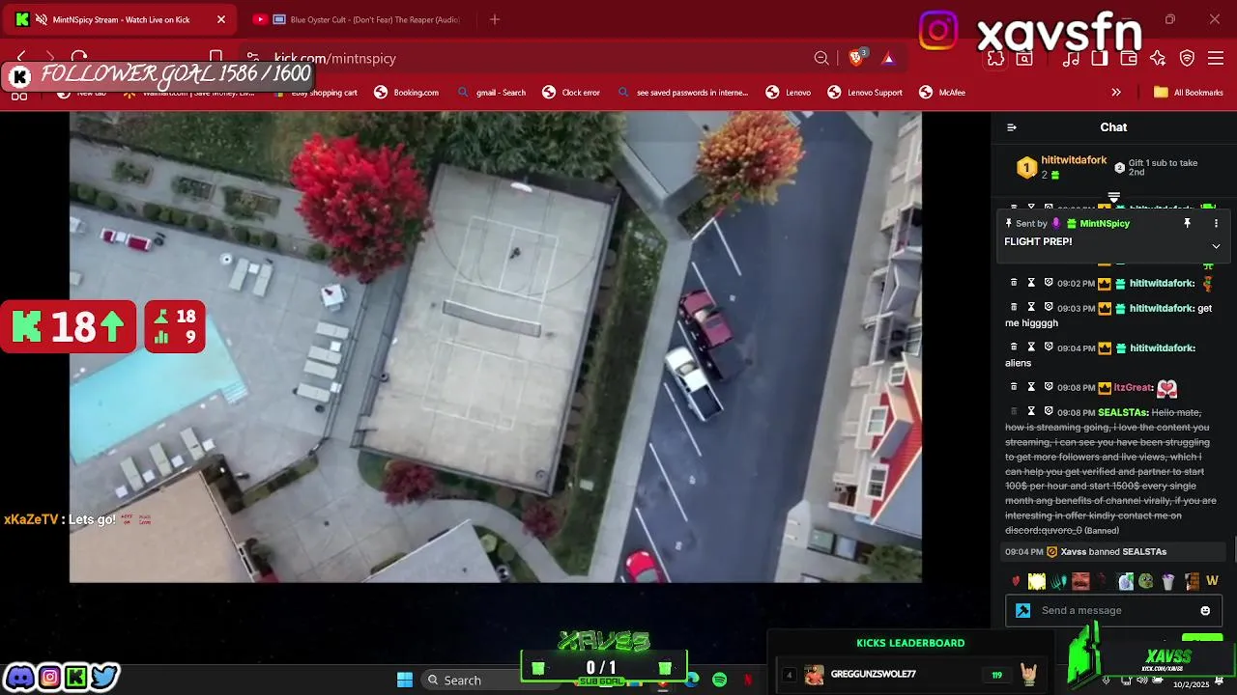This screenshot has height=695, width=1237.
Task: Open Lenovo Support bookmark
Action: click(865, 93)
